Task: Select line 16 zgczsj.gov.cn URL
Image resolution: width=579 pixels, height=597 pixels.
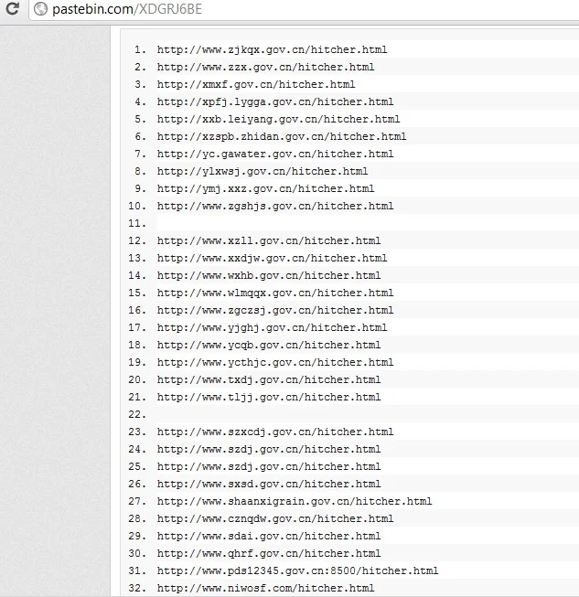Action: tap(275, 310)
